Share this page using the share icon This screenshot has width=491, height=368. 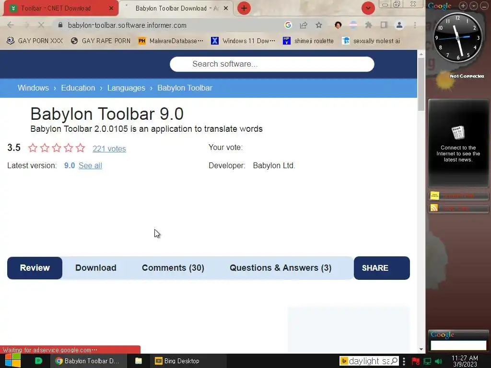304,25
